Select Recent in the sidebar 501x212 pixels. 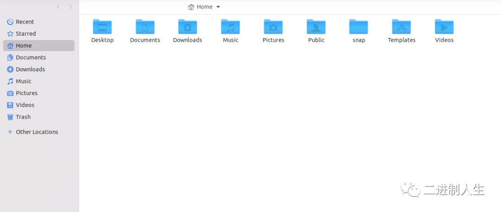pos(25,22)
